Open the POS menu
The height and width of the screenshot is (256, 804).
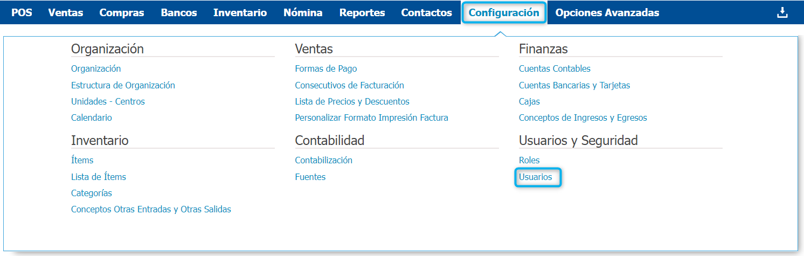point(22,12)
